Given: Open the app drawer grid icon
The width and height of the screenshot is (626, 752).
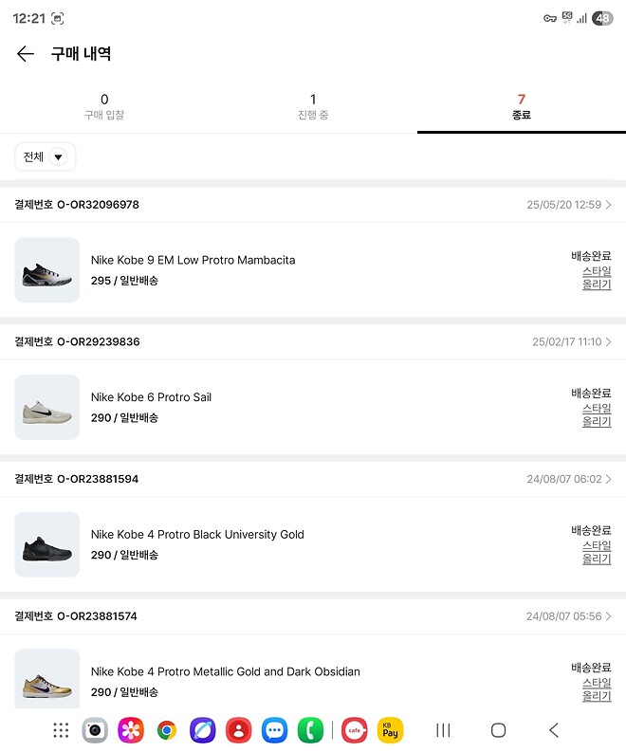Looking at the screenshot, I should [x=61, y=730].
